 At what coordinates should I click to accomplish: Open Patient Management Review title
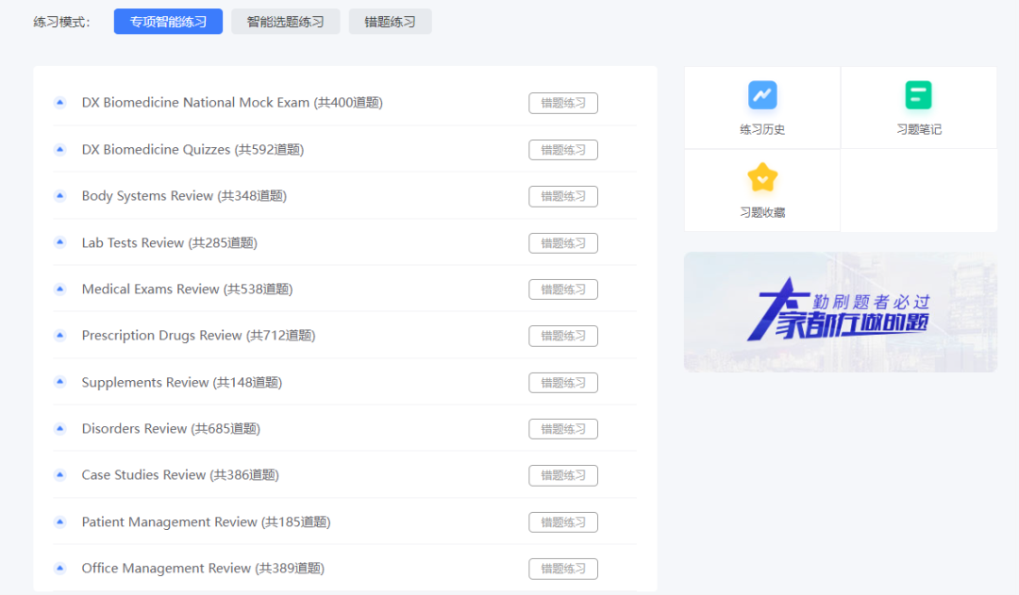pos(206,521)
